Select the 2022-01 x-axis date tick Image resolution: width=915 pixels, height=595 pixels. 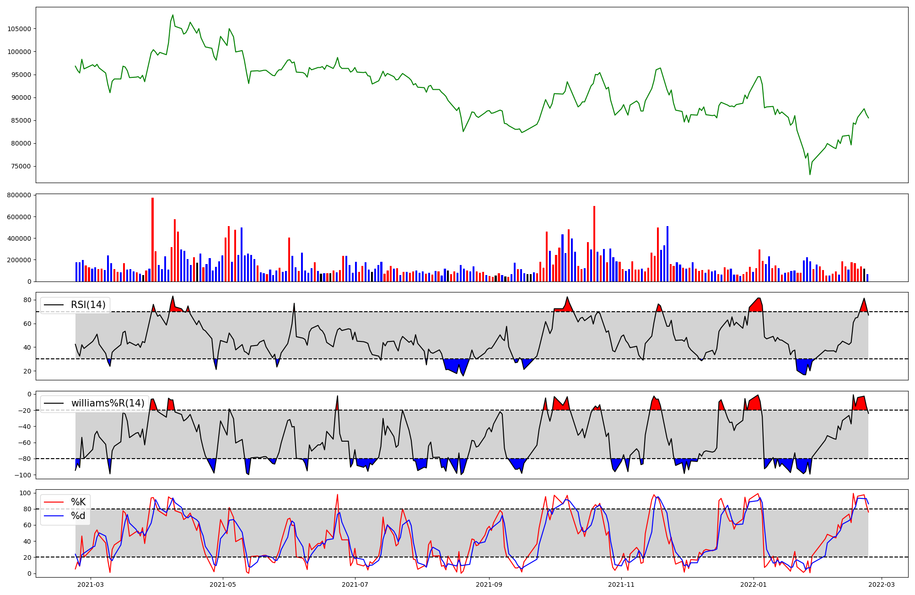coord(754,584)
